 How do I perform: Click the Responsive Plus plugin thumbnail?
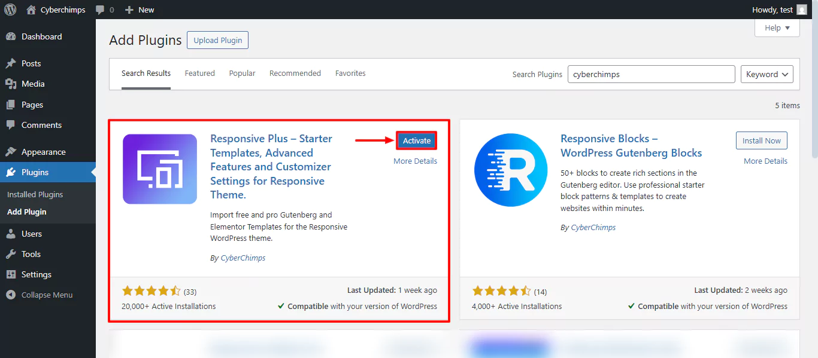160,169
